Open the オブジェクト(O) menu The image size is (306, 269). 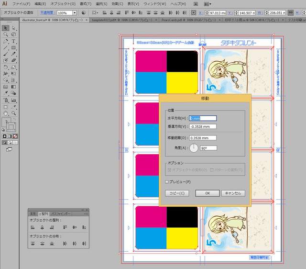(63, 4)
